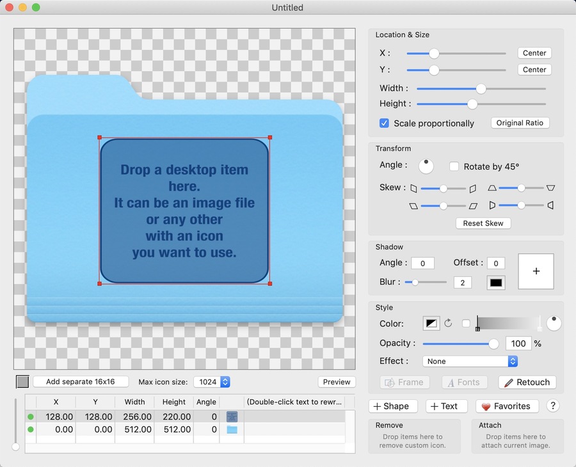The width and height of the screenshot is (576, 467).
Task: Click the Width column header
Action: tap(134, 402)
